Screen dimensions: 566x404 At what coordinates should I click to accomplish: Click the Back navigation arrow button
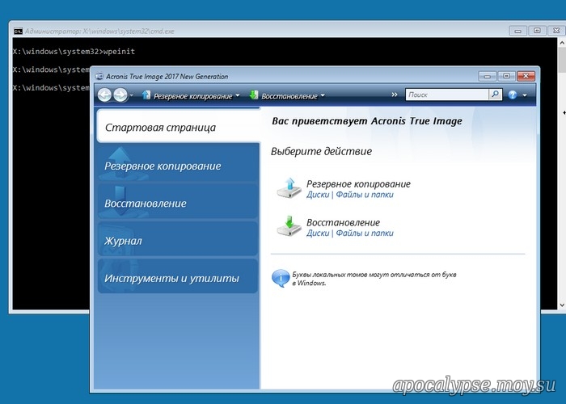tap(105, 95)
